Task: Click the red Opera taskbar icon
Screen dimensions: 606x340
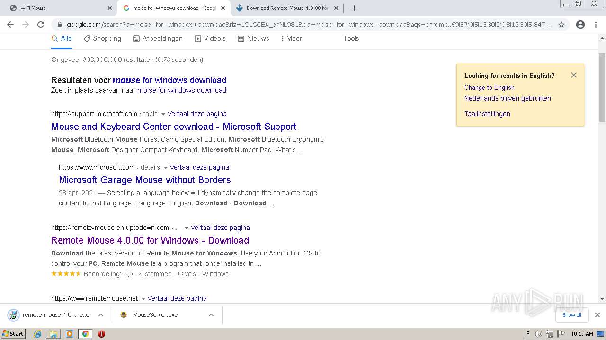Action: 101,334
